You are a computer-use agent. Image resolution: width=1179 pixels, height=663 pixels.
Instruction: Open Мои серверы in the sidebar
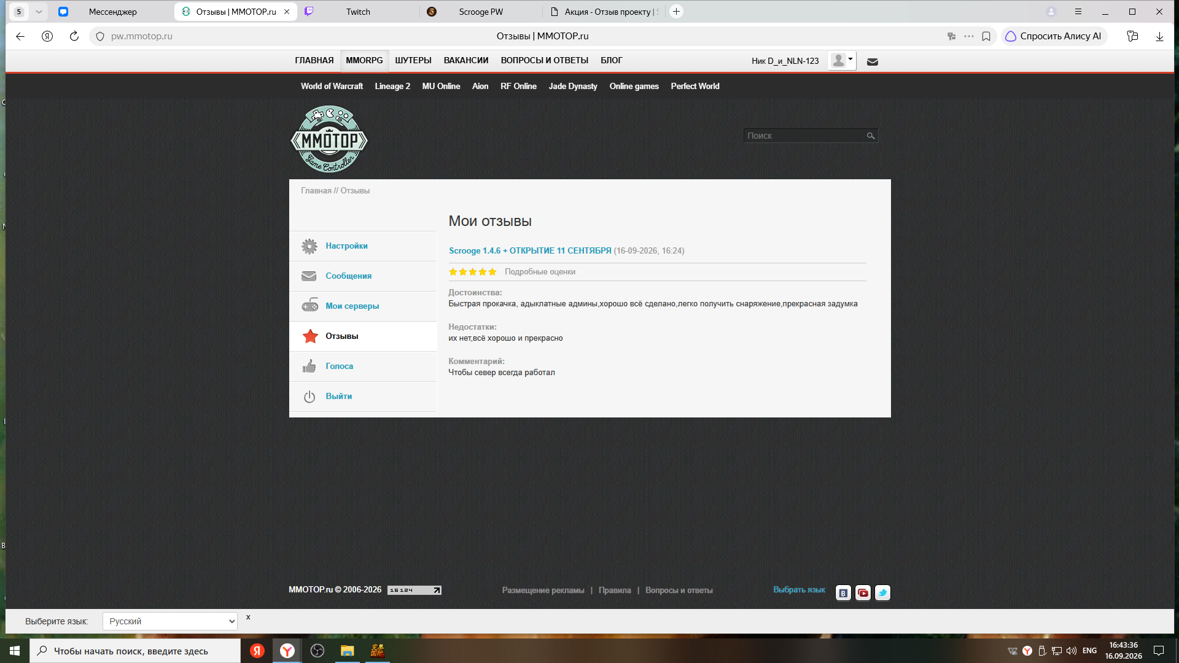(x=363, y=306)
